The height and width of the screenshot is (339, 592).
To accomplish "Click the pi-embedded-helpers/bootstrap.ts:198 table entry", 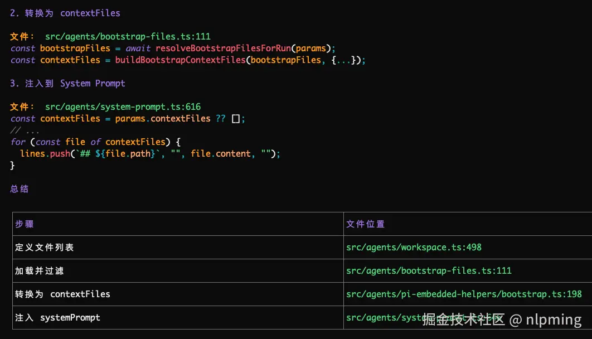I will coord(464,294).
